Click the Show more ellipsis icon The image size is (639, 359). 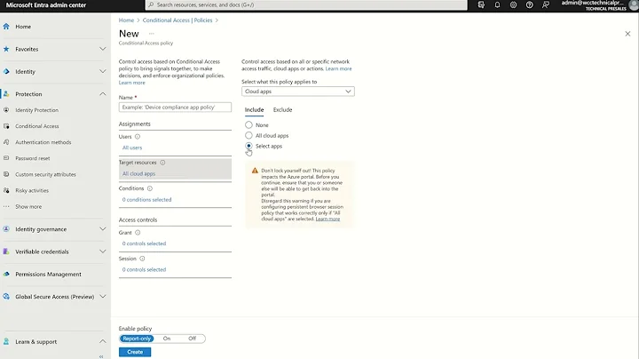[x=6, y=206]
